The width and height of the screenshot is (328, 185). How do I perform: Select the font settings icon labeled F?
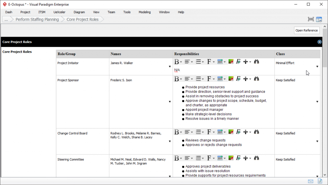coord(209,61)
